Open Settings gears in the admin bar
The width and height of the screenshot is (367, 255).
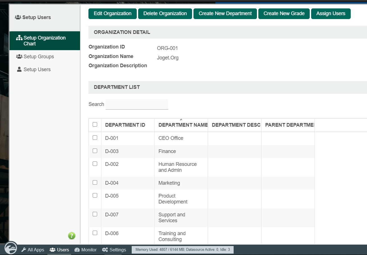point(114,250)
